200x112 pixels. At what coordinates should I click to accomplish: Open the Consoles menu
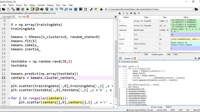click(41, 5)
